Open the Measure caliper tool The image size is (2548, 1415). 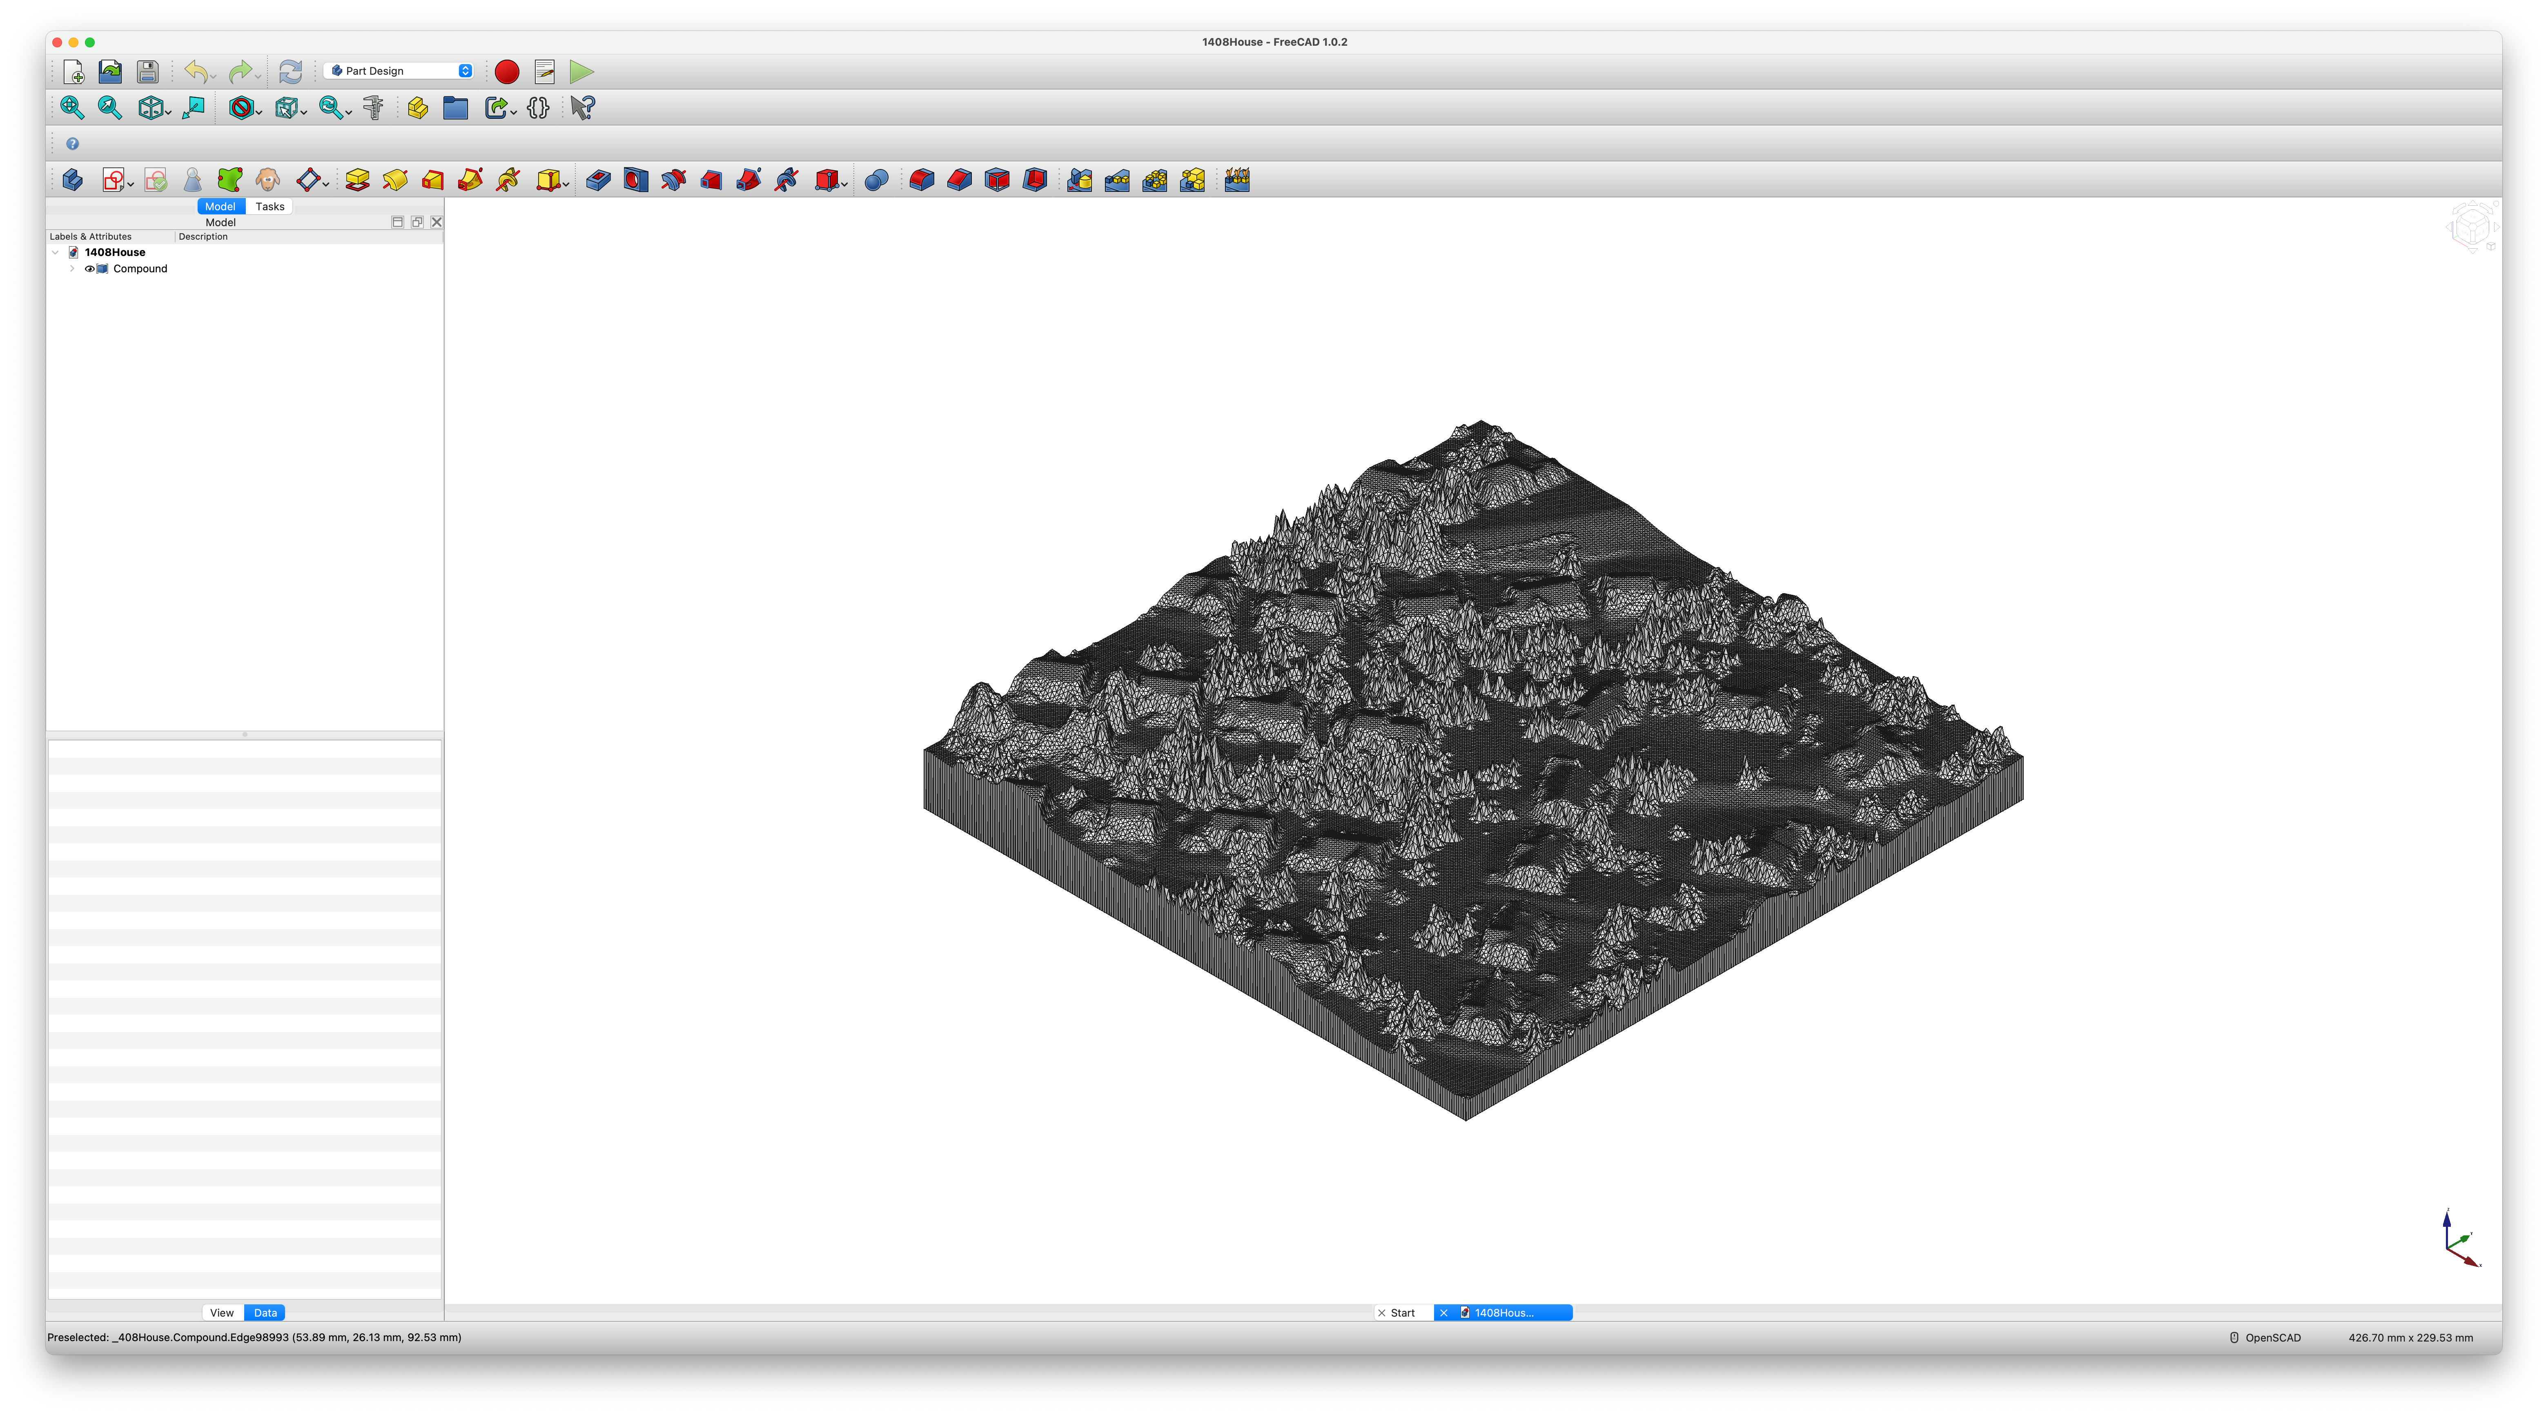point(373,108)
